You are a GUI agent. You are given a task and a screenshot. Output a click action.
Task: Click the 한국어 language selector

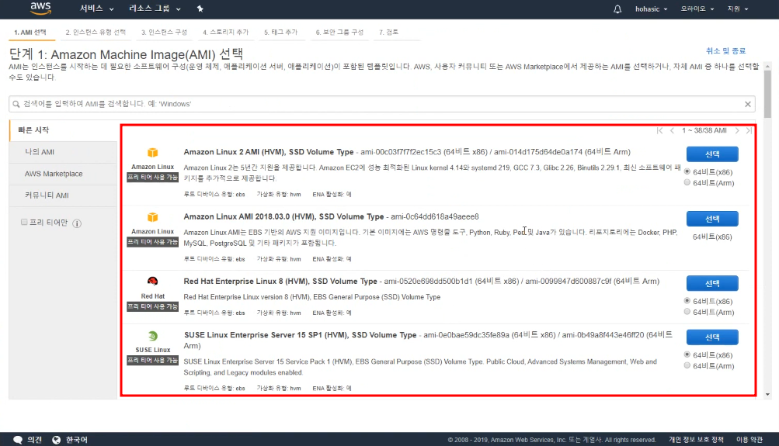point(77,440)
